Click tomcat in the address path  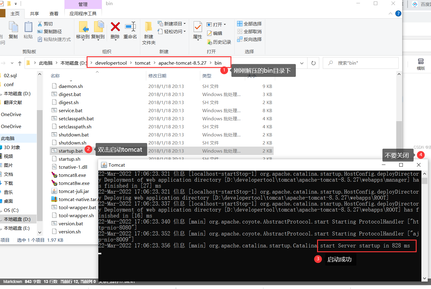coord(143,63)
